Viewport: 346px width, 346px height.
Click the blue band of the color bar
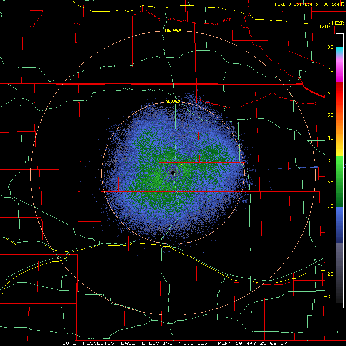(339, 225)
